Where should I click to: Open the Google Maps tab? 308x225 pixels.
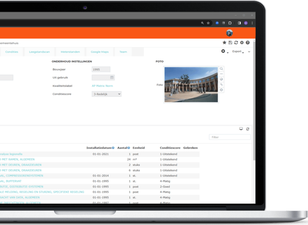point(99,52)
